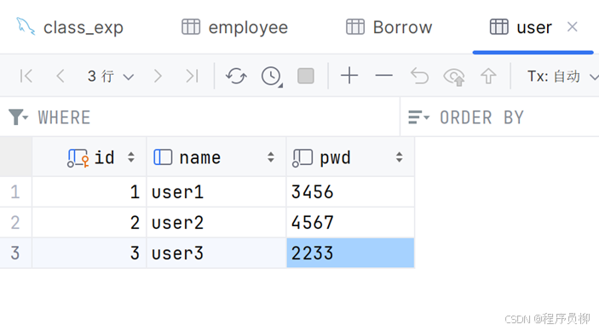This screenshot has height=330, width=599.
Task: Open the ORDER BY sort icon menu
Action: click(418, 117)
